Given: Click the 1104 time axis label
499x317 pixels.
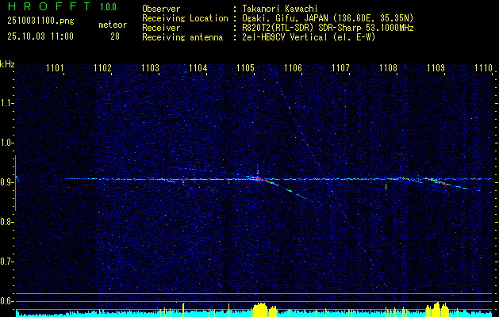Looking at the screenshot, I should click(x=198, y=67).
